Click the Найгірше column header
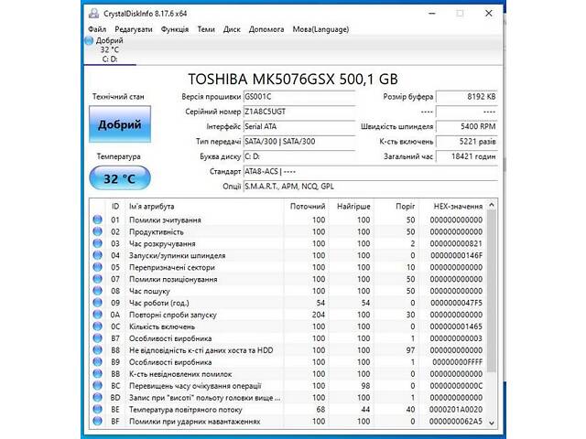 tap(353, 206)
